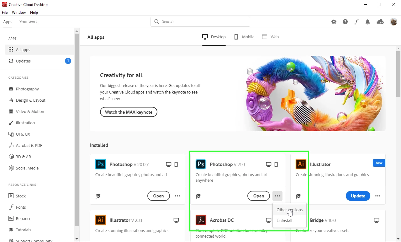Screen dimensions: 401x242
Task: Open the File menu
Action: click(x=5, y=13)
